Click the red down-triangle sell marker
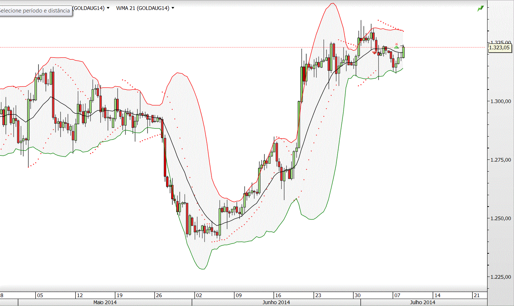Viewport: 514px width, 306px height. click(x=374, y=53)
